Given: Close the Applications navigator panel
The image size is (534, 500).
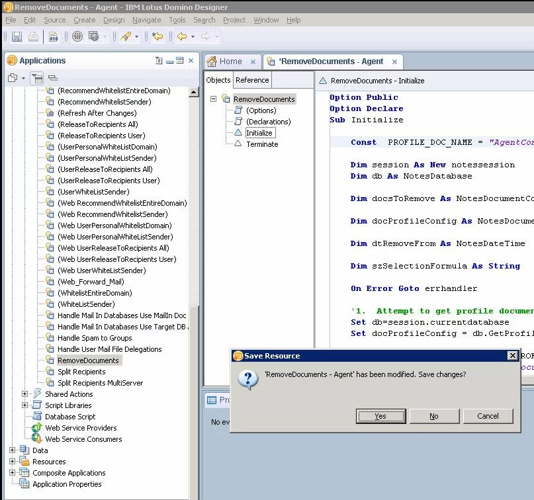Looking at the screenshot, I should point(191,61).
